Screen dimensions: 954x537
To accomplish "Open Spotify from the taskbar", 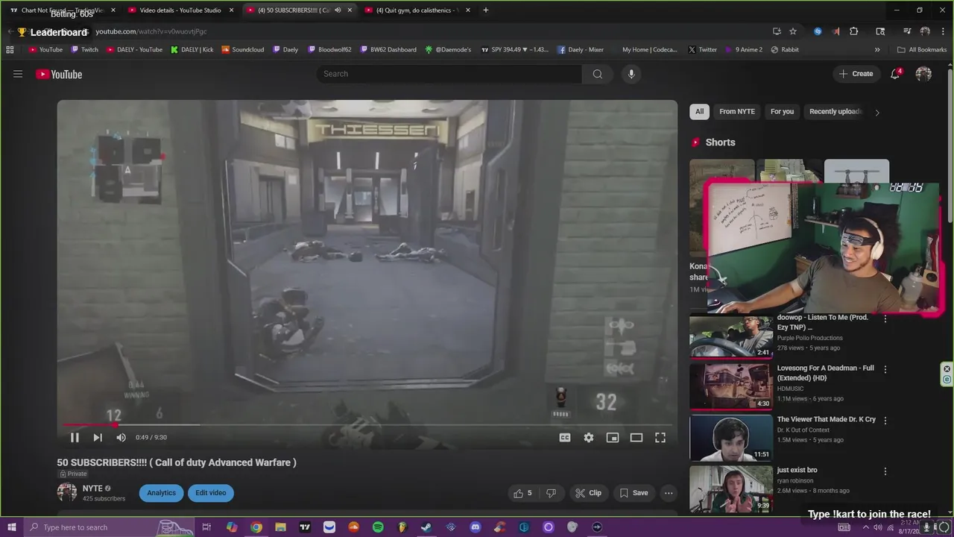I will (x=378, y=527).
